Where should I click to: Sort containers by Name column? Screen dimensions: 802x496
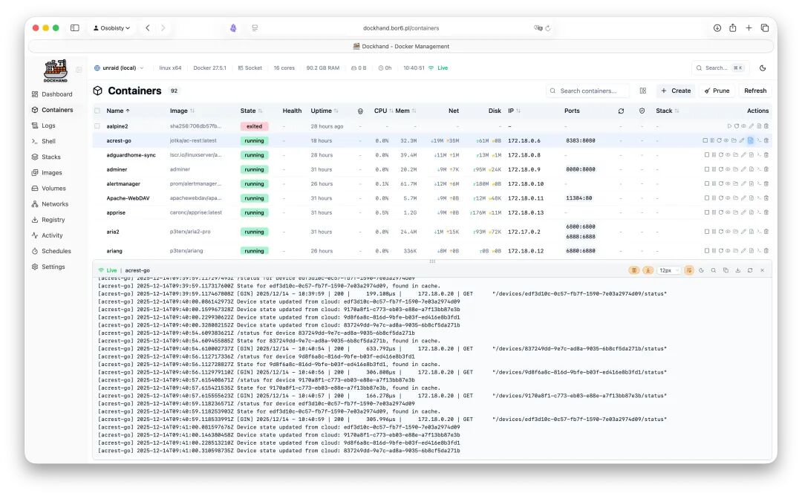[x=117, y=111]
